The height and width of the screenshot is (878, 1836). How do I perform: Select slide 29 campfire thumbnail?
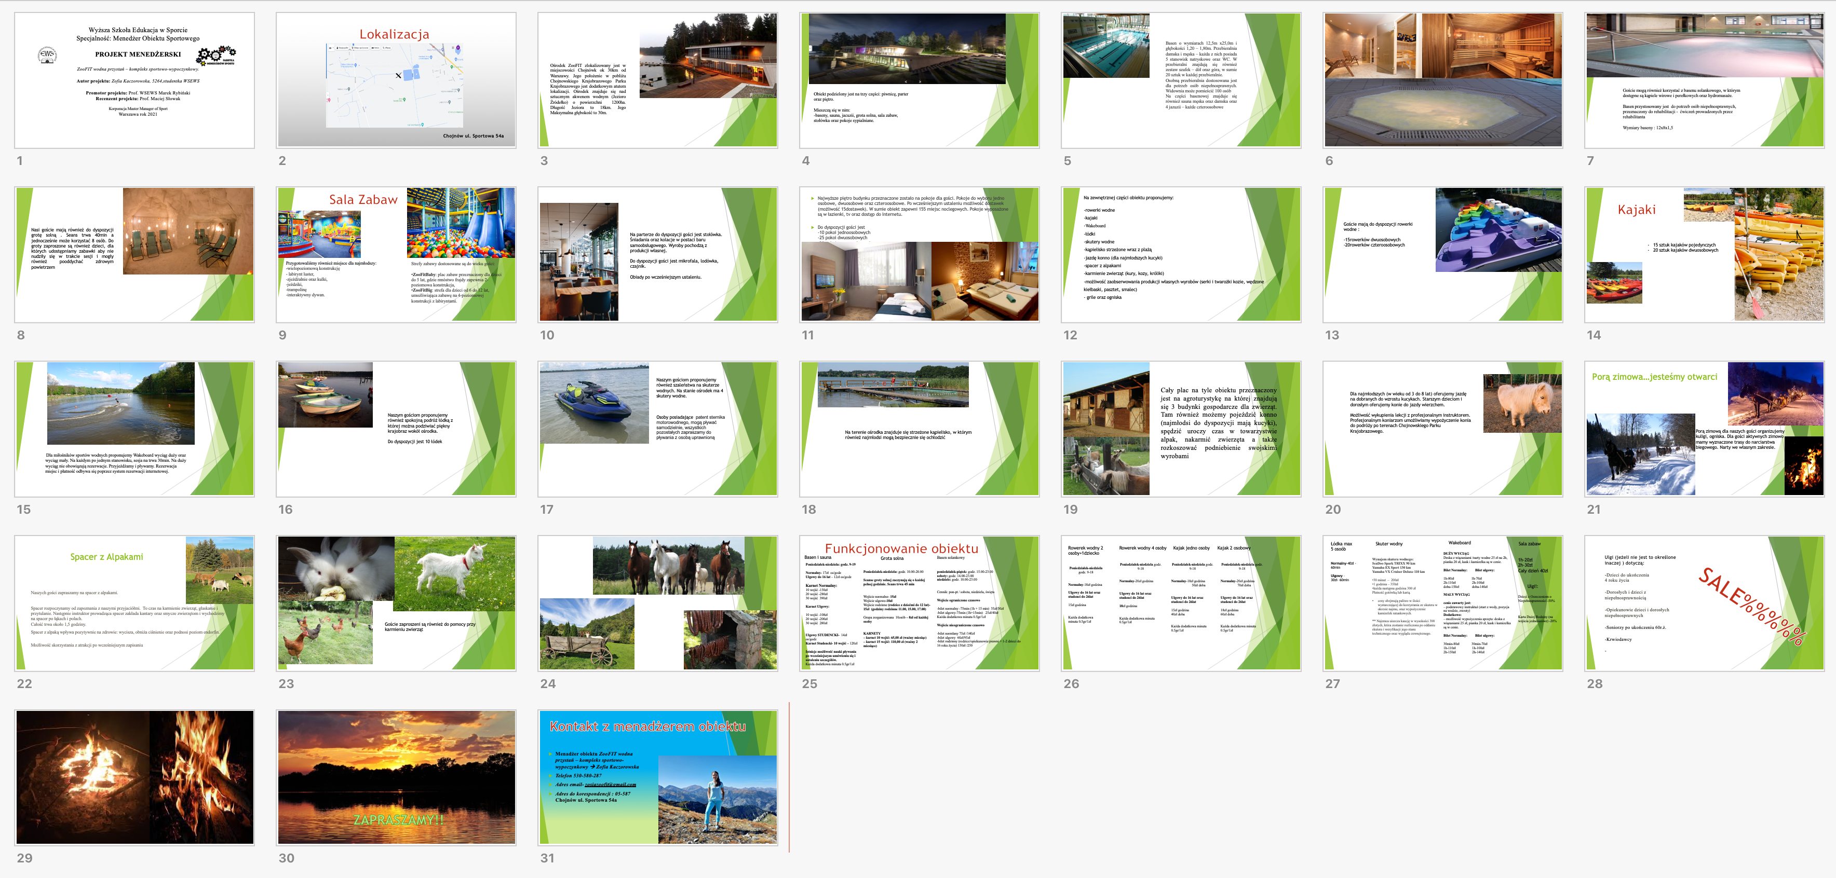coord(134,777)
